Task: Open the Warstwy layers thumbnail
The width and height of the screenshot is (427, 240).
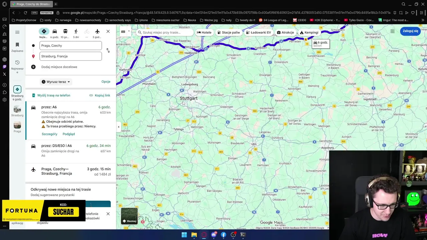Action: (x=129, y=216)
